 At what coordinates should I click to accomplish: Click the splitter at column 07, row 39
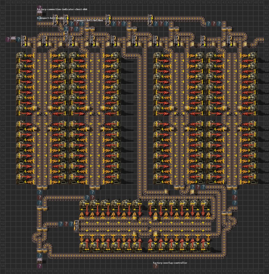pos(42,208)
